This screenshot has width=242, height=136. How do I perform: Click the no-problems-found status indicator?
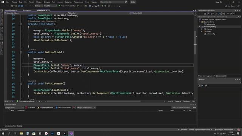(x=25, y=101)
